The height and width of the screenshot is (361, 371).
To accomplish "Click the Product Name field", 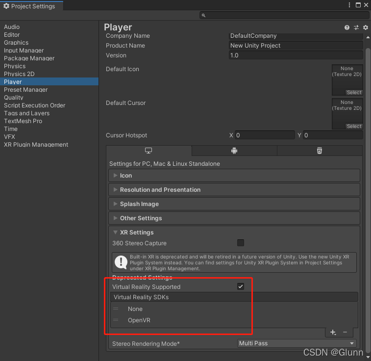I will [x=296, y=46].
